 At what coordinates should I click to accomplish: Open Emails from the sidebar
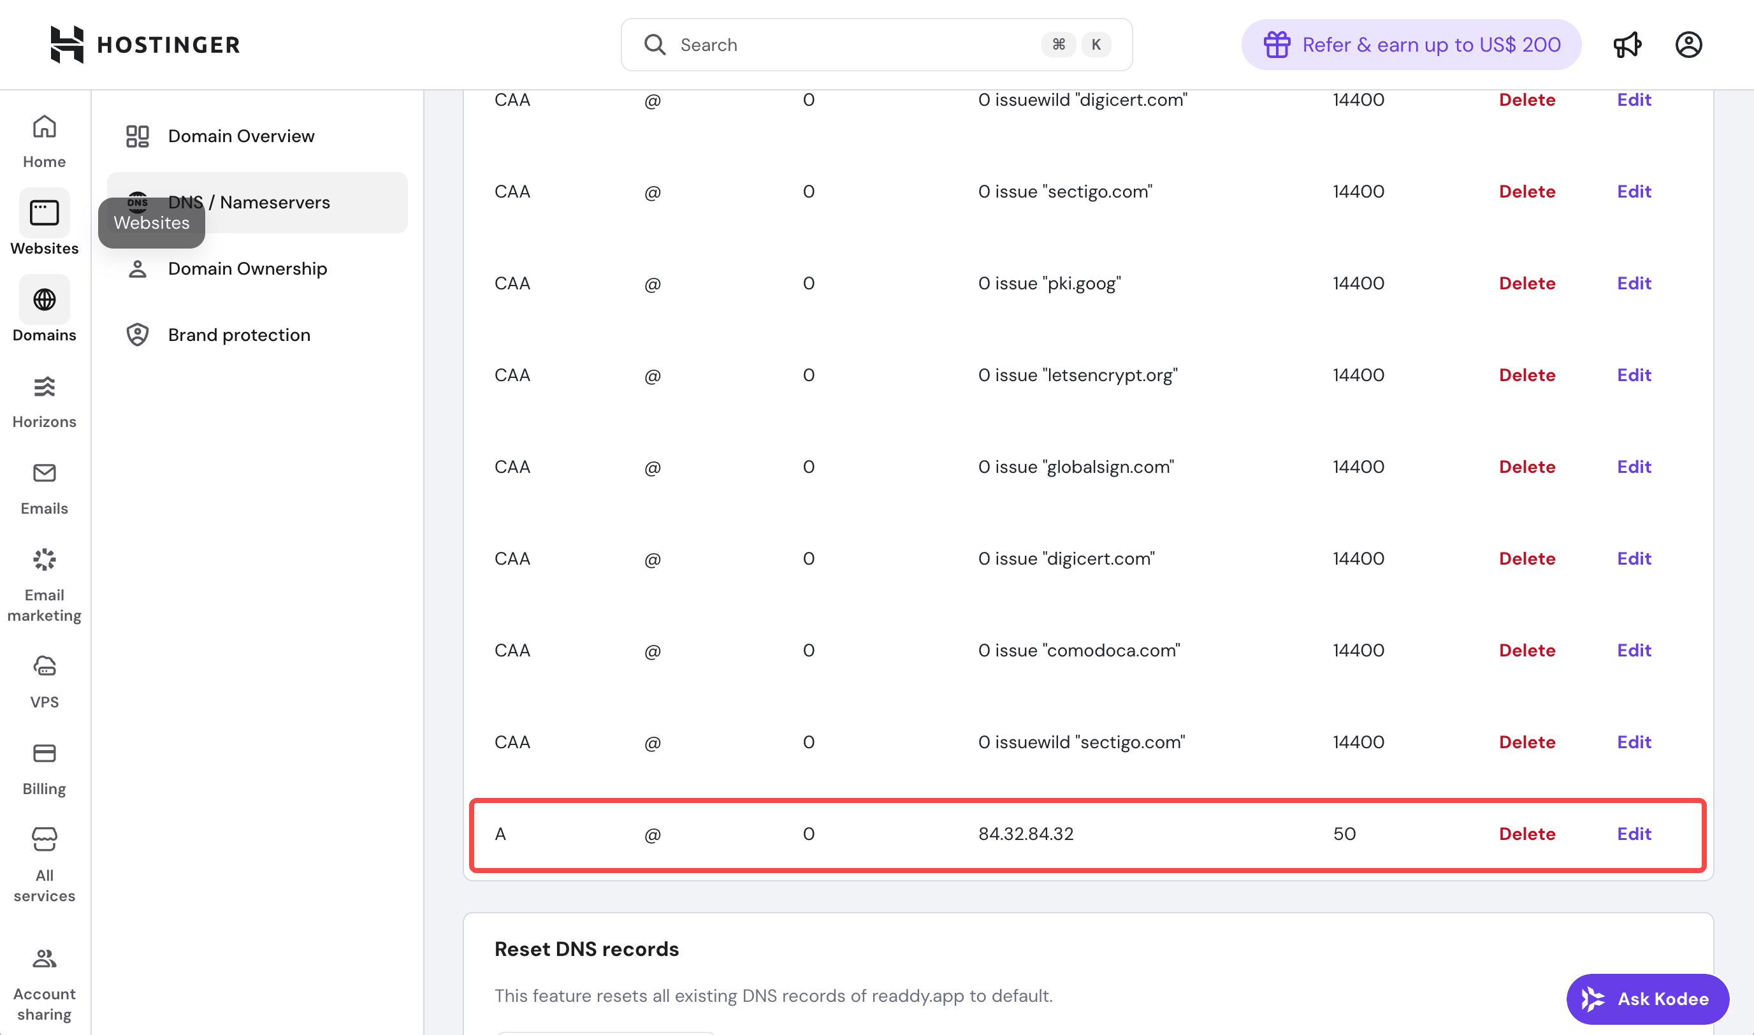44,489
